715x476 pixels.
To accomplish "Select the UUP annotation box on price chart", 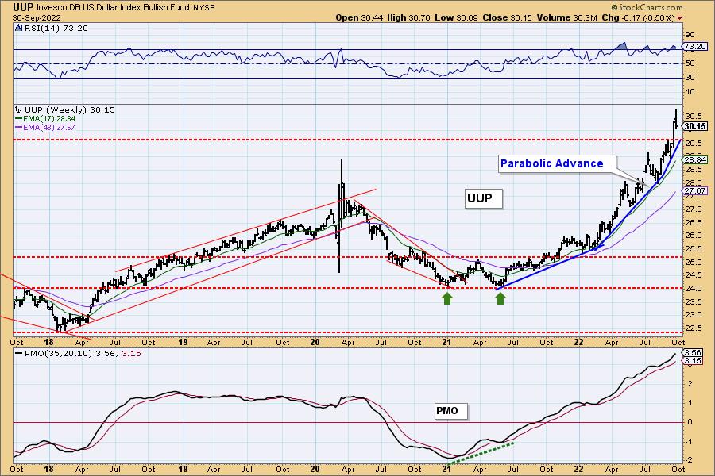I will tap(483, 198).
